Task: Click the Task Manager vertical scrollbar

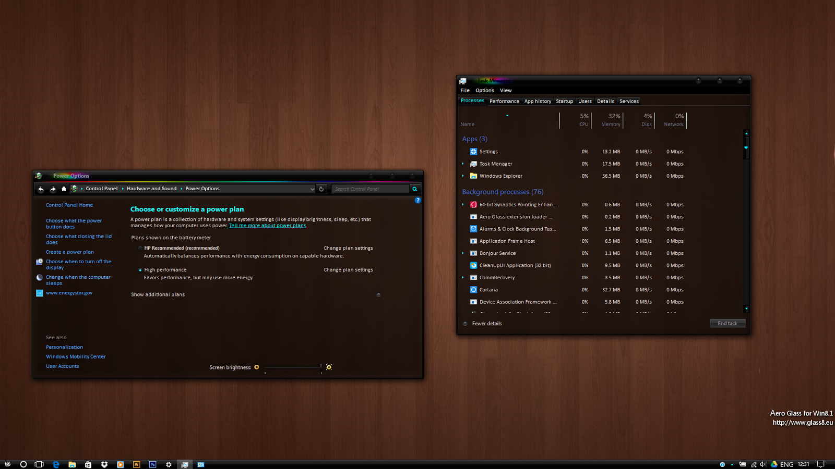Action: 746,221
